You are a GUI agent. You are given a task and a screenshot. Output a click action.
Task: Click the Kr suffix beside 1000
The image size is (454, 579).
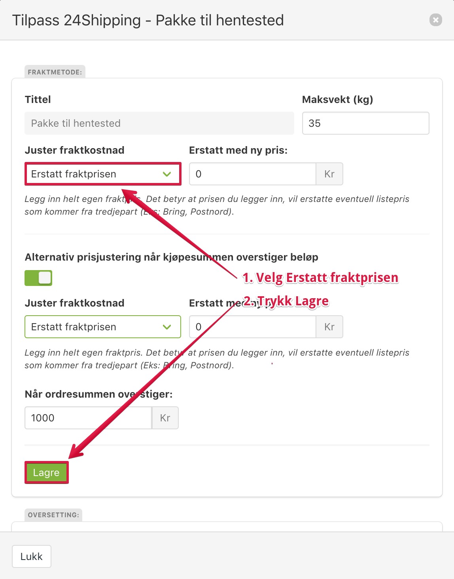165,418
